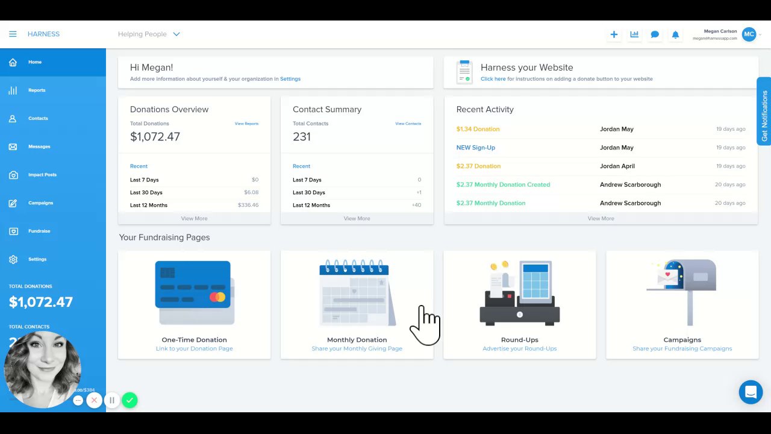This screenshot has height=434, width=771.
Task: Finish recording with the green checkmark
Action: [130, 400]
